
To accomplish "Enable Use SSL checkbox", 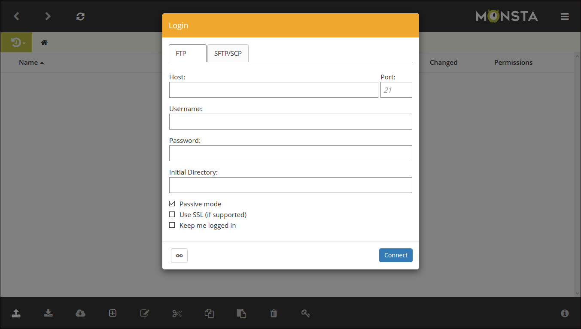I will point(172,214).
